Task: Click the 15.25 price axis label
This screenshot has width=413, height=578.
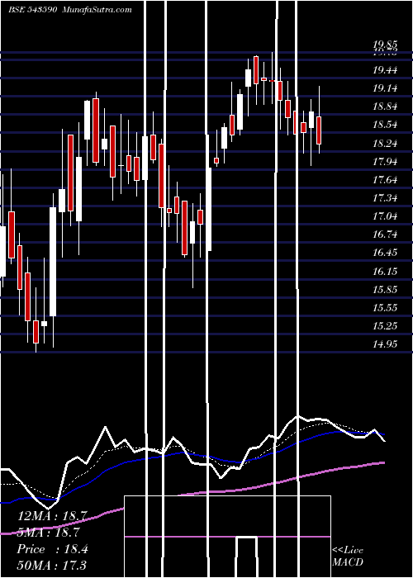Action: (x=385, y=326)
